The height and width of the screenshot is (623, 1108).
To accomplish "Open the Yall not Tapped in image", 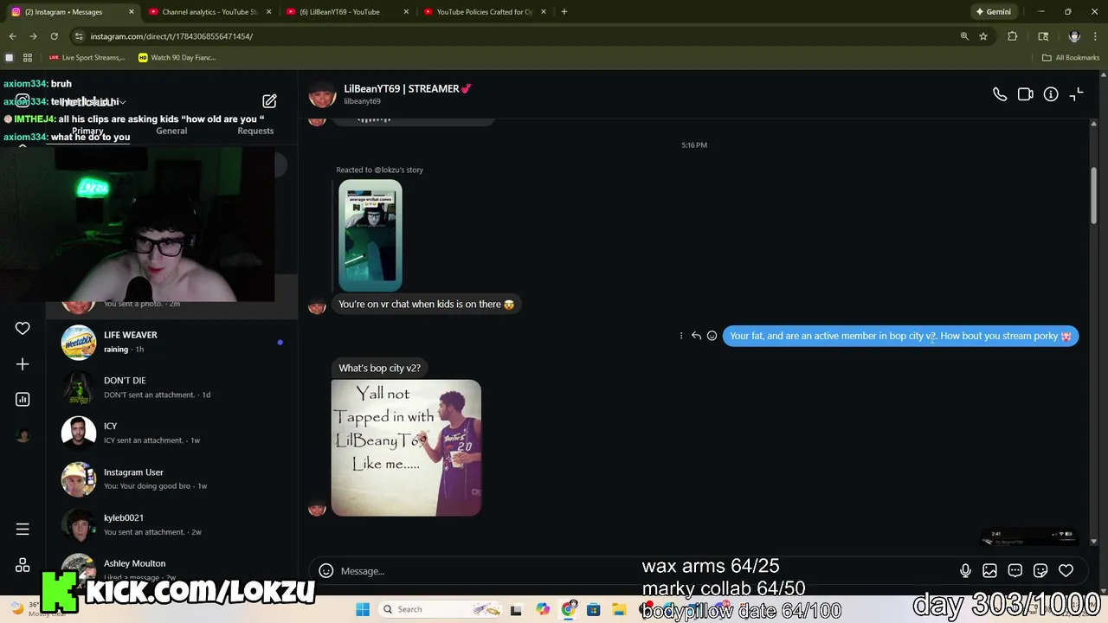I will pyautogui.click(x=406, y=447).
